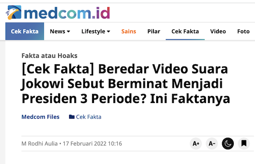Click the folder icon beside Cek Fakta
The height and width of the screenshot is (164, 255).
[x=72, y=117]
